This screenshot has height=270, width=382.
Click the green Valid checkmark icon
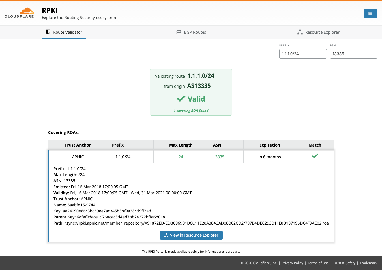[x=181, y=99]
